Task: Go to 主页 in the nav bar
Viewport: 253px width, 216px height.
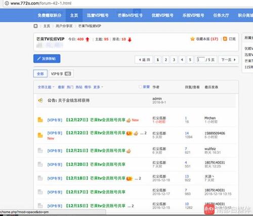Action: [x=74, y=15]
